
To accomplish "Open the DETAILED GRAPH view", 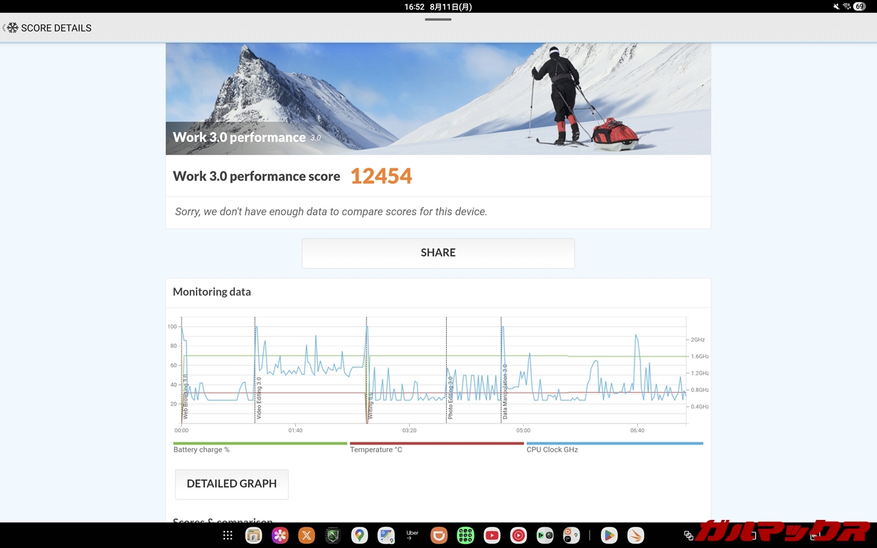I will 232,484.
